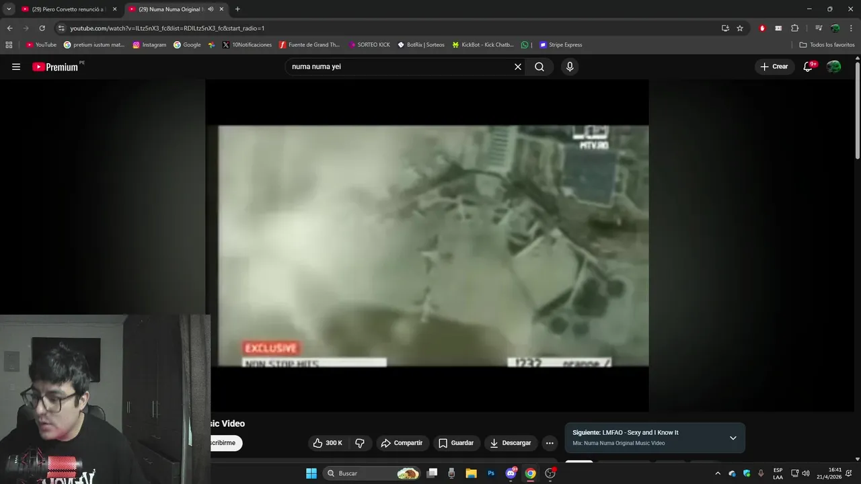Open the YouTube bookmark

[x=41, y=45]
